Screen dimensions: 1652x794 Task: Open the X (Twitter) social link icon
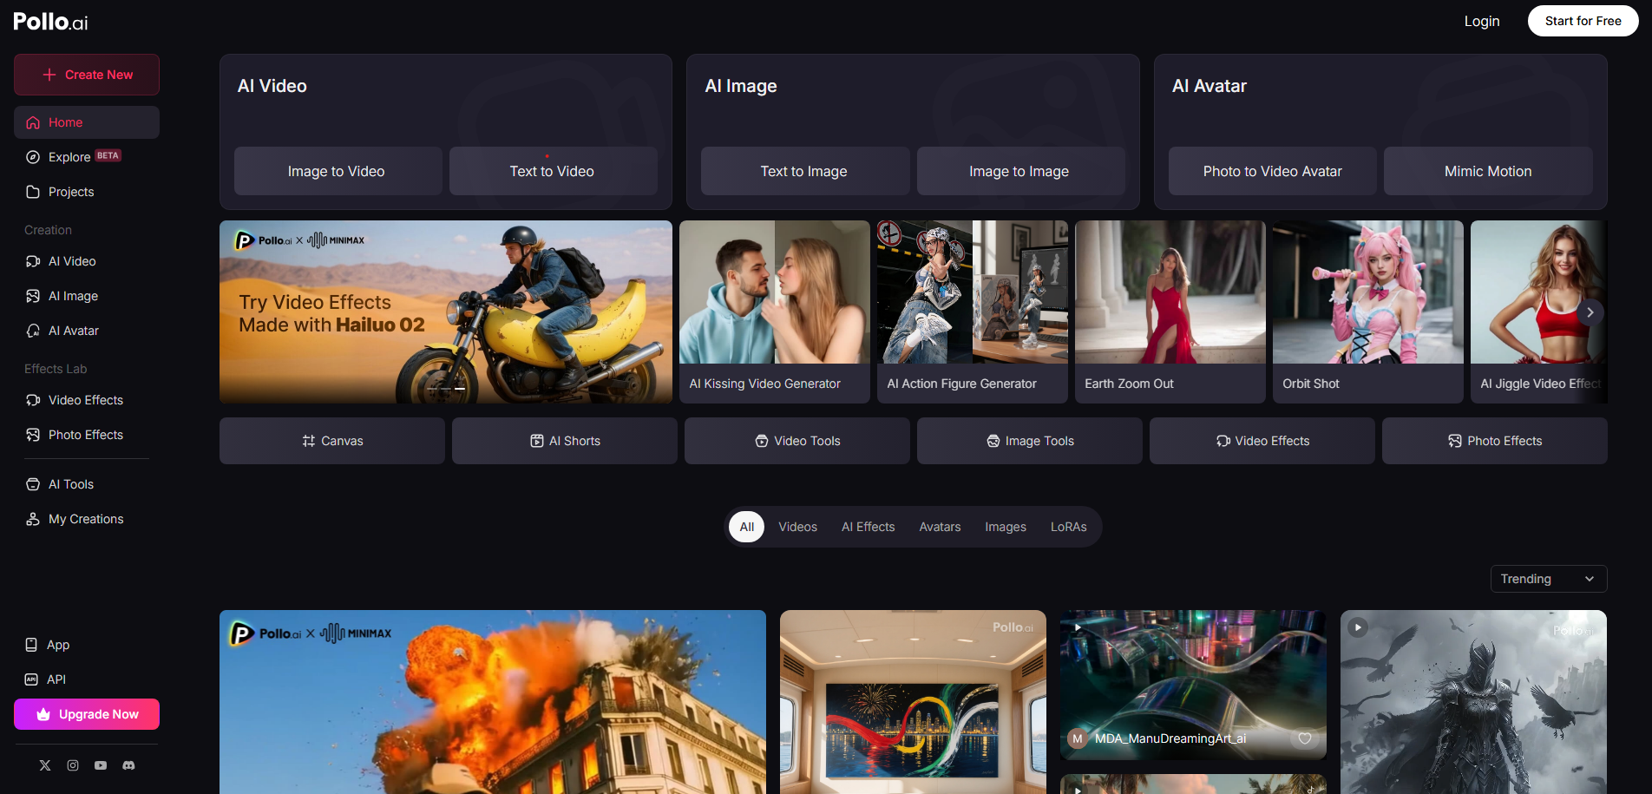(45, 765)
